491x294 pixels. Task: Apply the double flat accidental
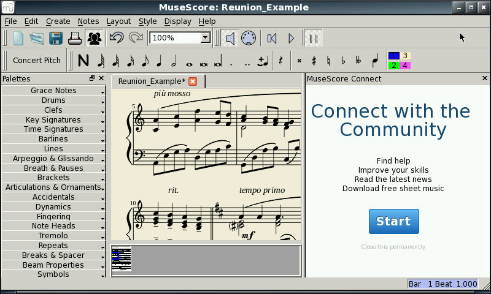tap(358, 61)
